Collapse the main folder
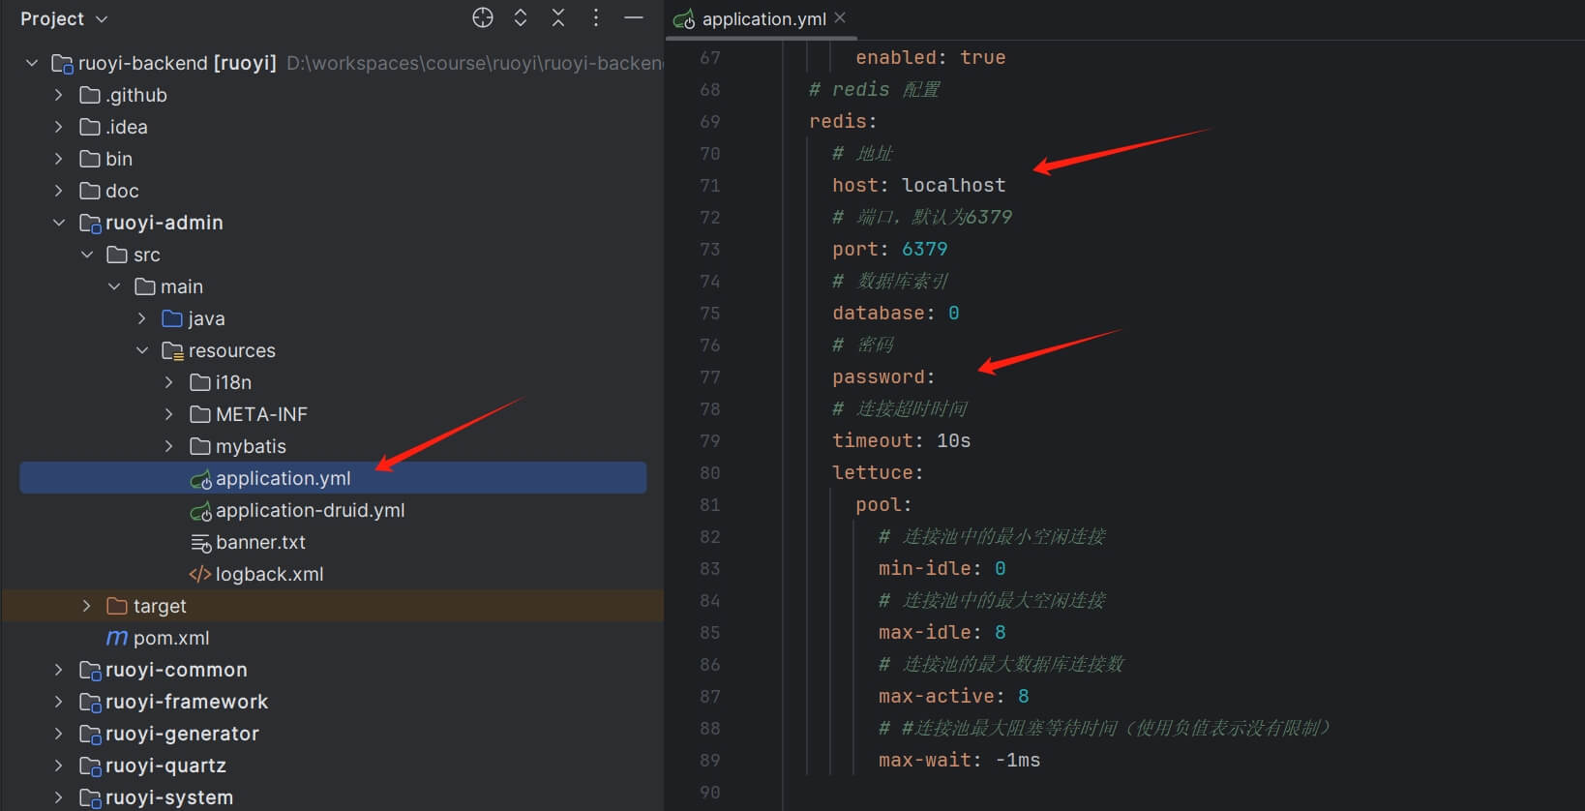The width and height of the screenshot is (1585, 811). tap(114, 286)
